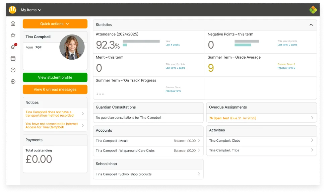Collapse the Statistics panel chevron
Image resolution: width=325 pixels, height=193 pixels.
pyautogui.click(x=311, y=25)
